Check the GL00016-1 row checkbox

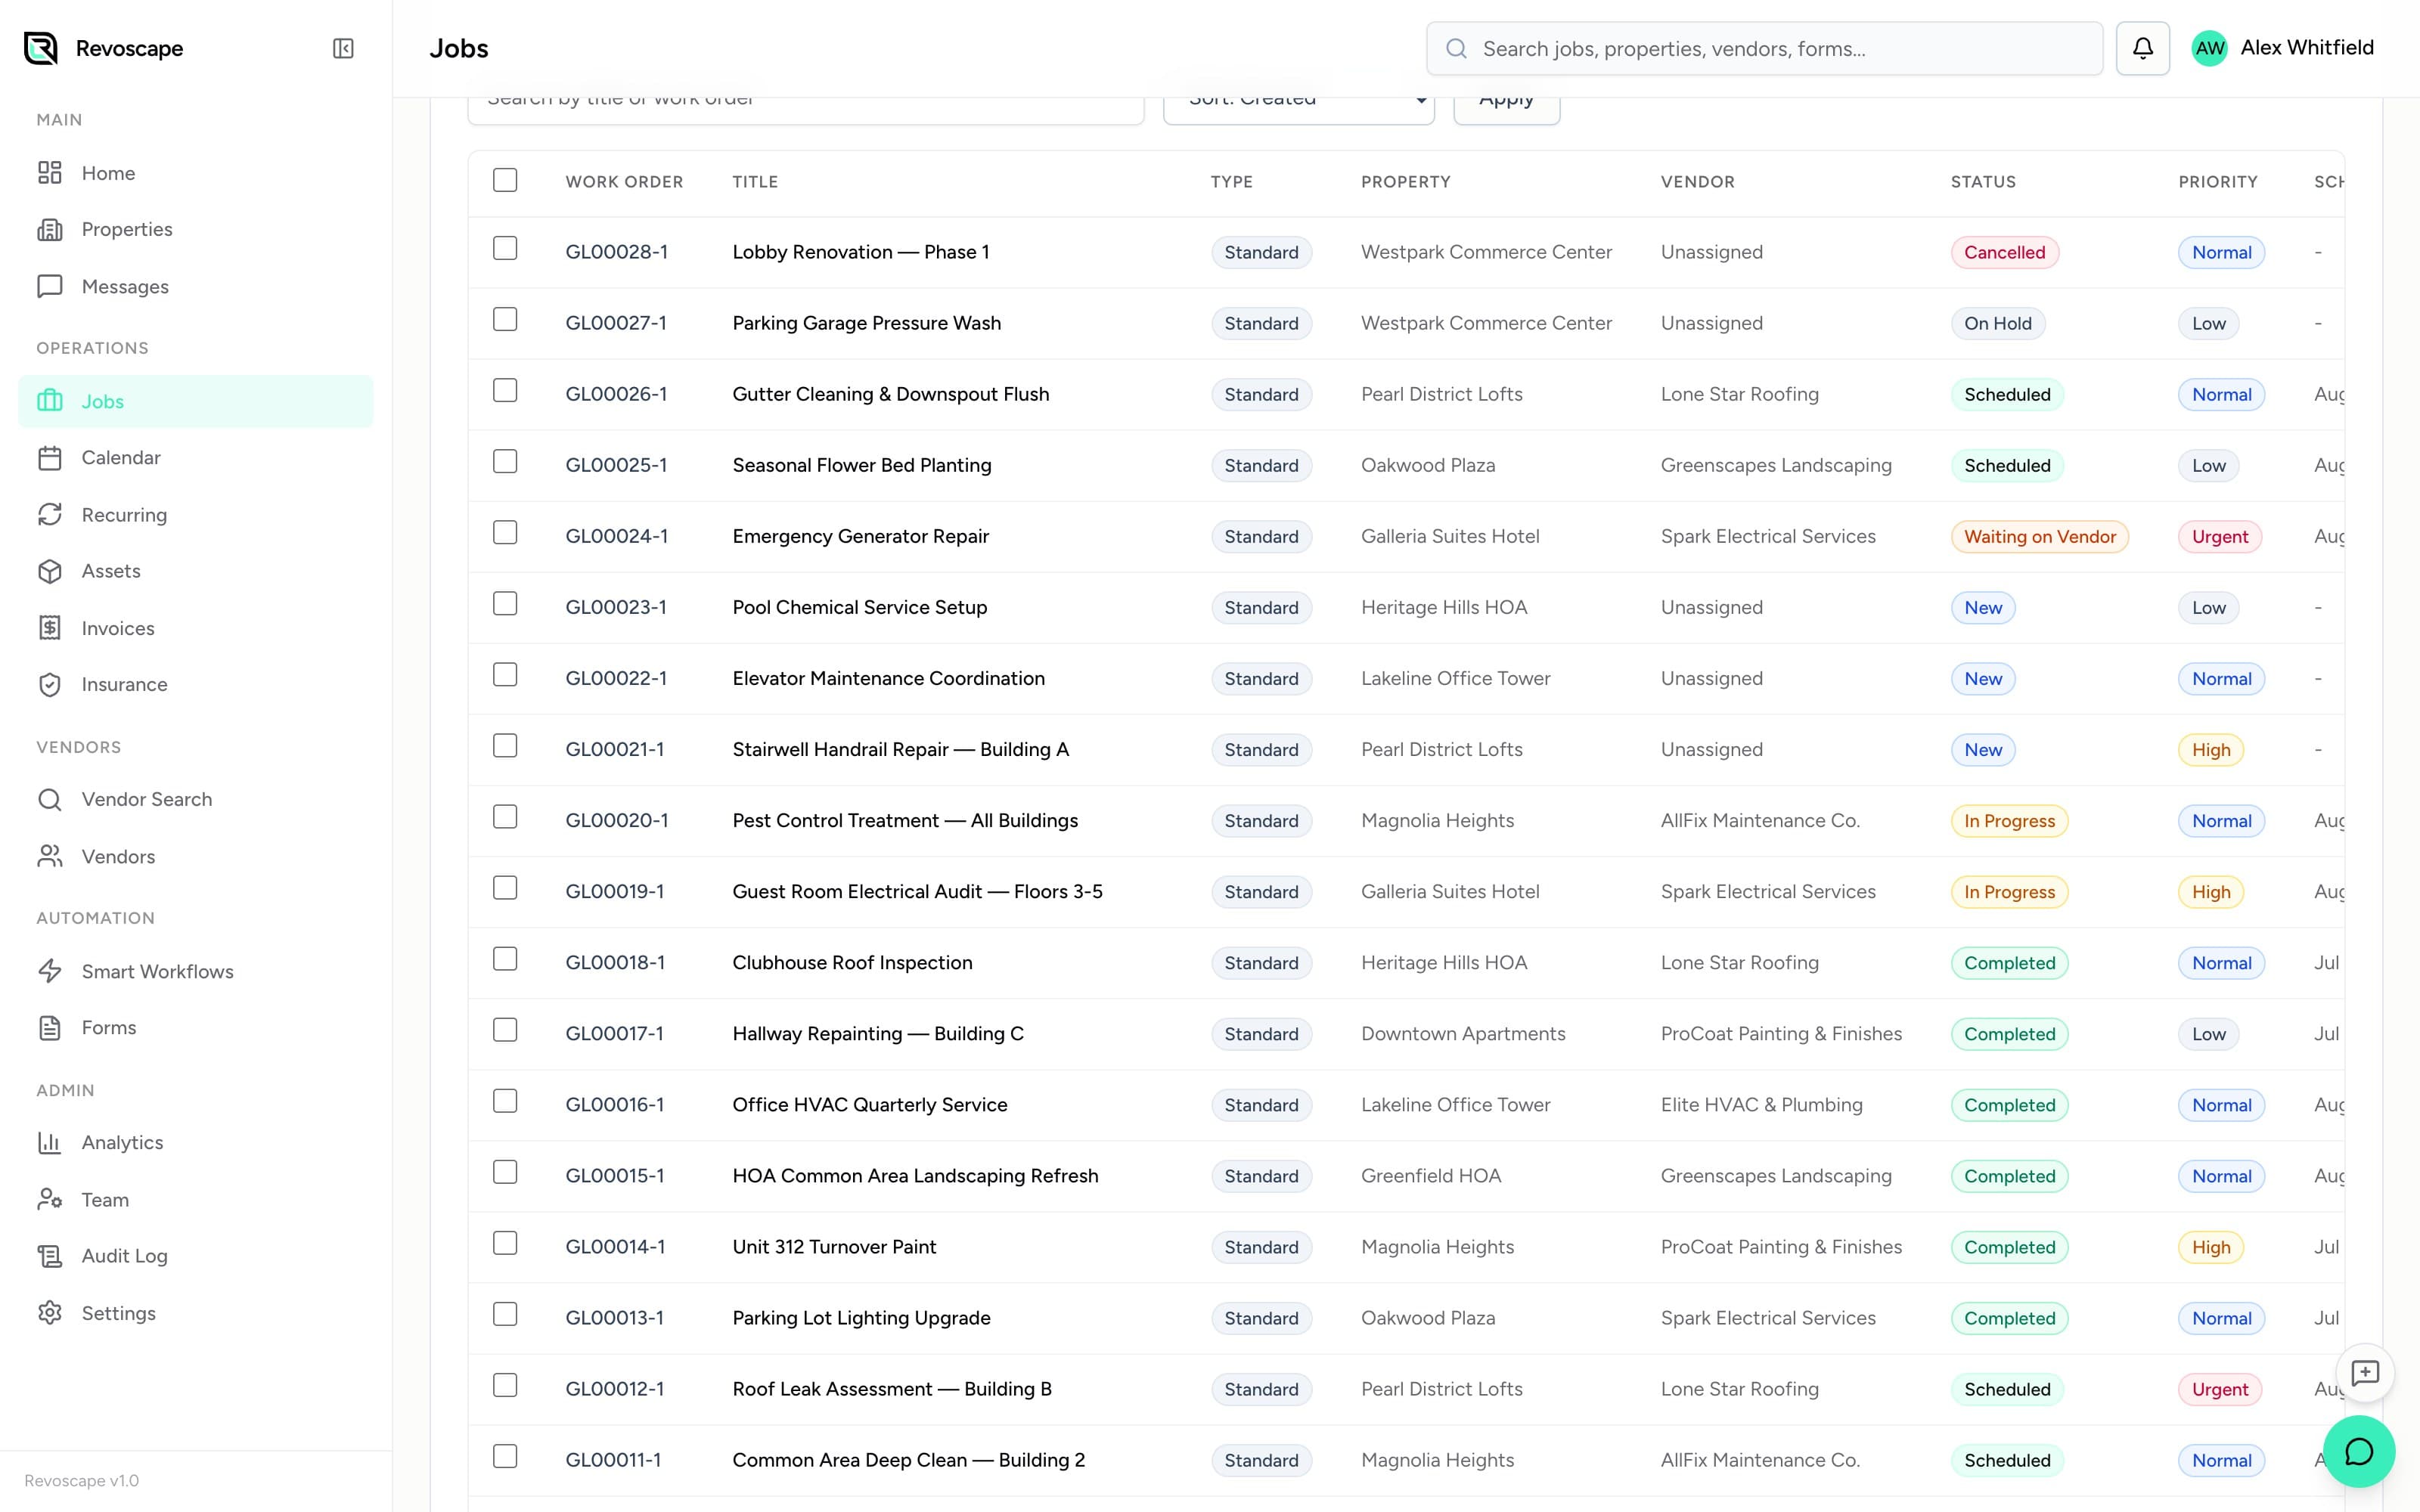point(505,1100)
